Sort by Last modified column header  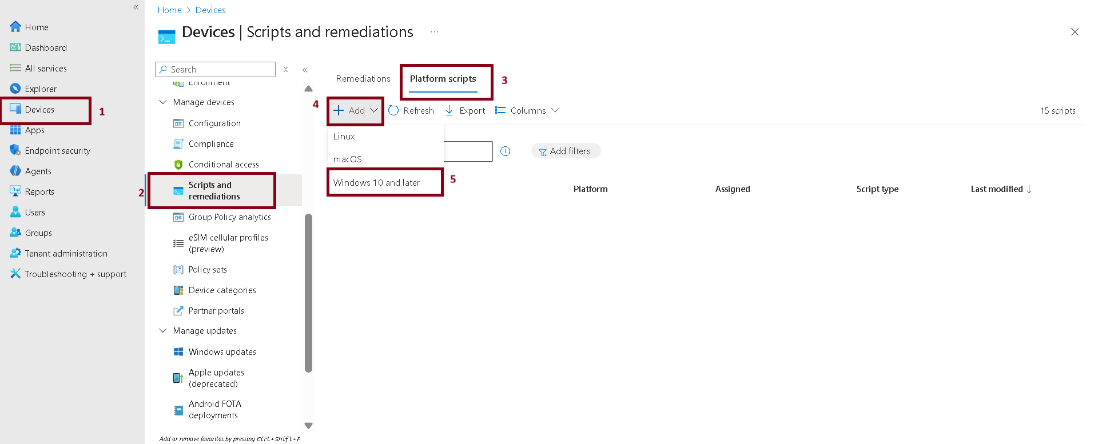point(1001,189)
